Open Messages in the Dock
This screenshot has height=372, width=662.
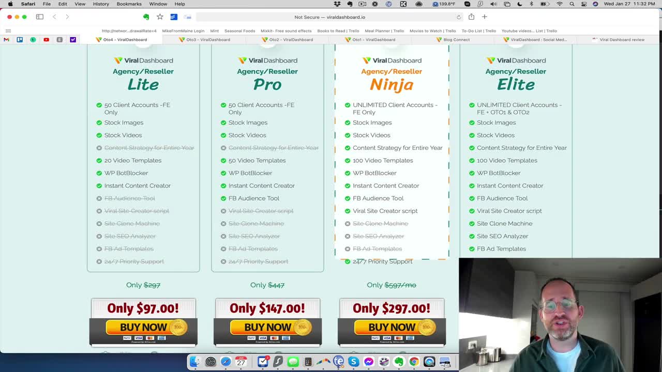[293, 362]
